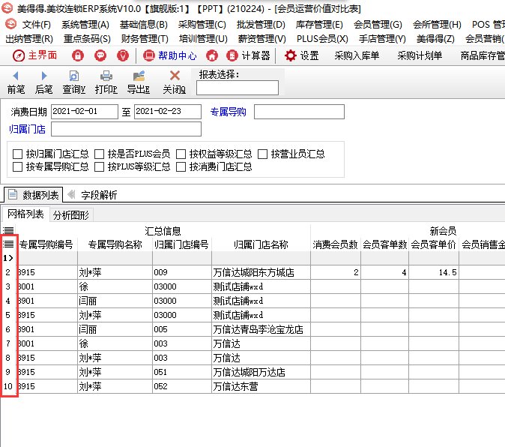Image resolution: width=505 pixels, height=447 pixels.
Task: Launch the 计算器 calculator
Action: [248, 55]
